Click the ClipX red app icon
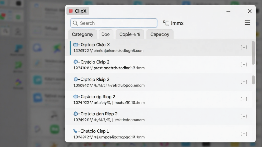262x147 pixels. (71, 11)
